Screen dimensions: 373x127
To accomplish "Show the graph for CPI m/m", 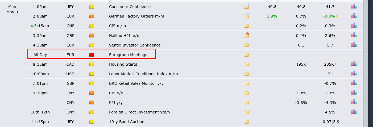I will click(354, 26).
